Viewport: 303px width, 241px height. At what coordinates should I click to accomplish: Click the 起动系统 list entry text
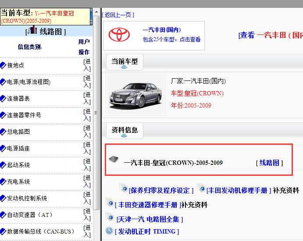[x=18, y=165]
